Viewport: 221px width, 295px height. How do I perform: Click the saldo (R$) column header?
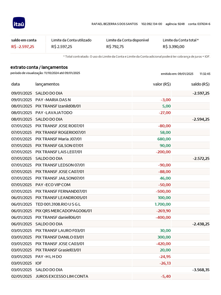(200, 84)
